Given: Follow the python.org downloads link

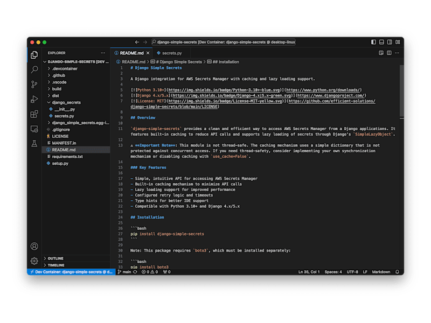Looking at the screenshot, I should pyautogui.click(x=323, y=90).
